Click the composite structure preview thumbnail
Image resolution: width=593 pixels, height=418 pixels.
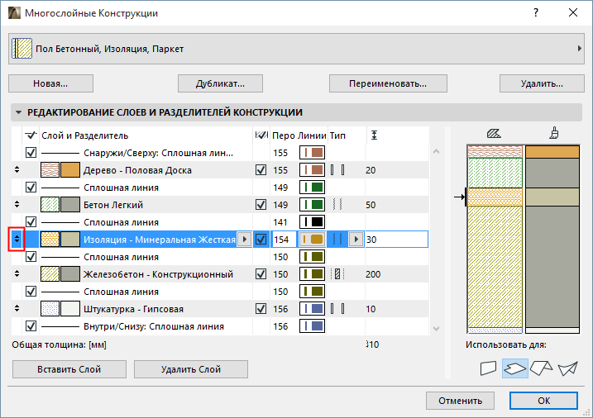(x=22, y=49)
